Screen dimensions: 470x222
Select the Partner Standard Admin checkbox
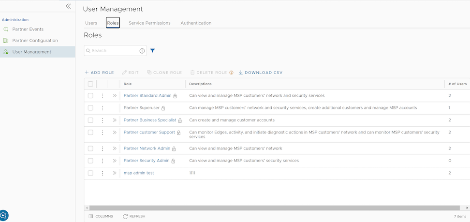(x=90, y=96)
